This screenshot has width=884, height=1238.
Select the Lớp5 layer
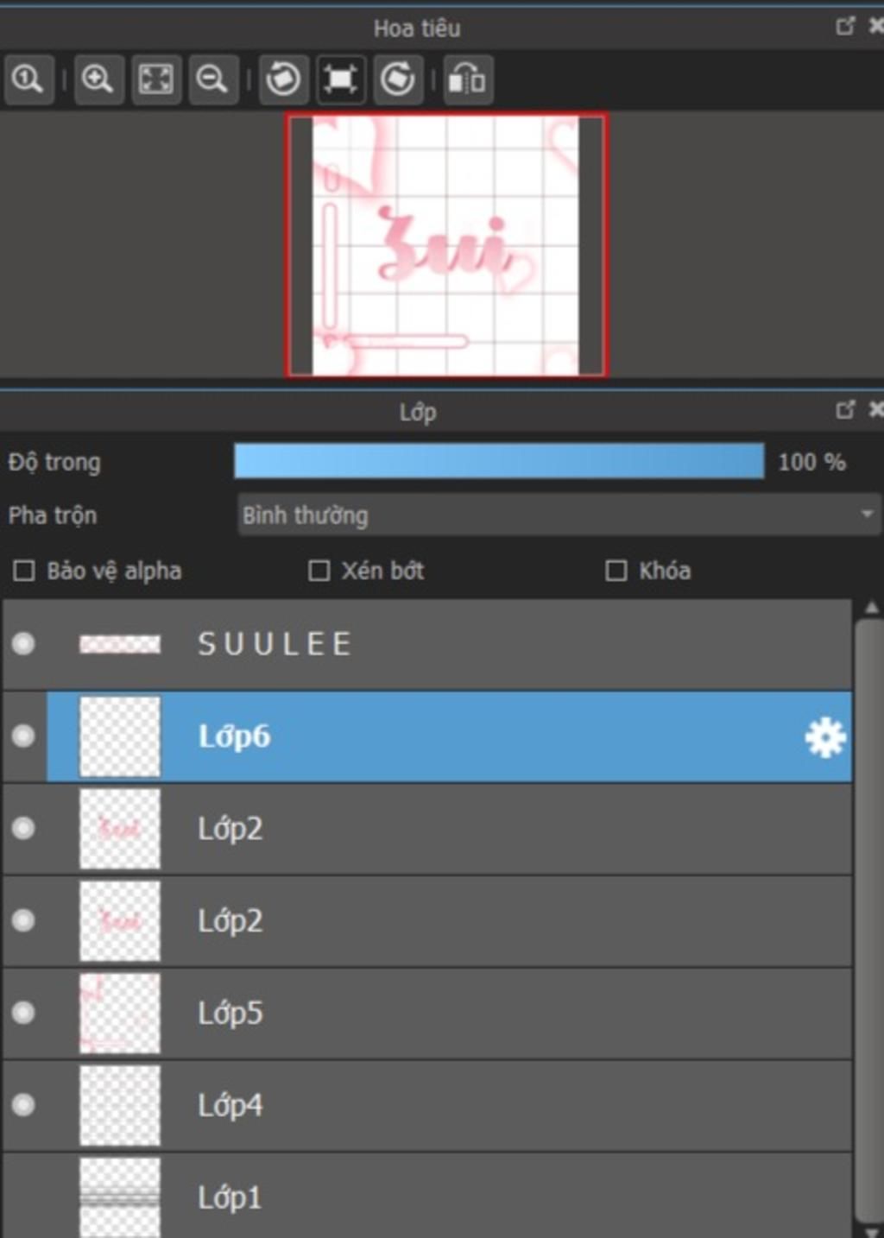coord(427,1014)
